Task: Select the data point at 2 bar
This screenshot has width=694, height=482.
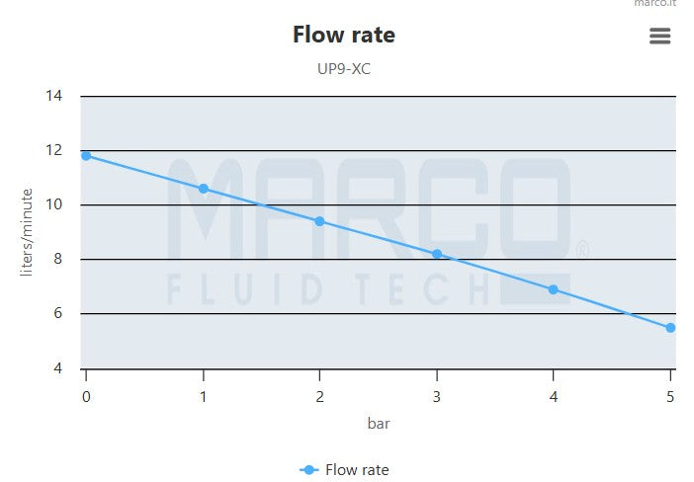Action: click(x=319, y=221)
